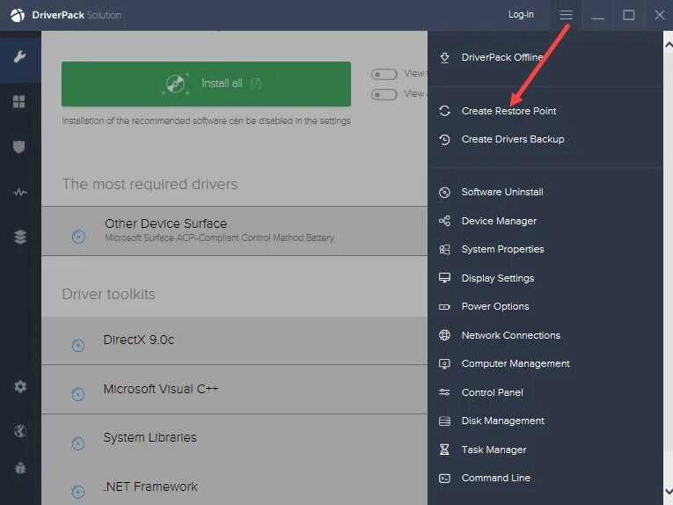
Task: Click the disc icon beside DirectX 9.0c
Action: [x=78, y=345]
